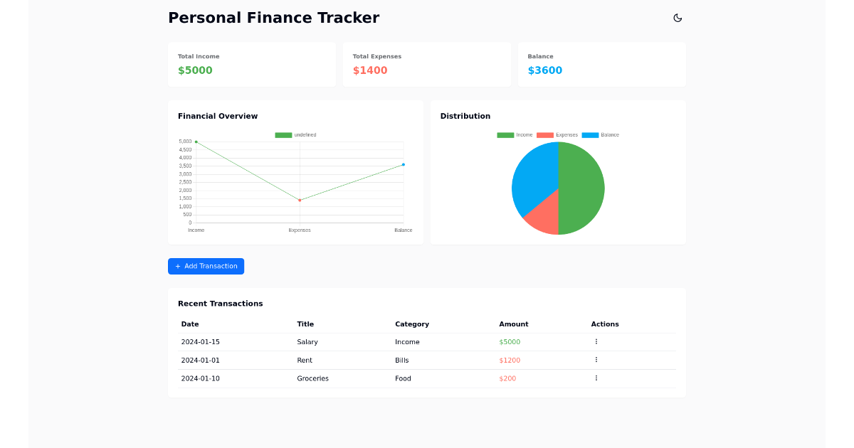This screenshot has height=448, width=854.
Task: Toggle the undefined legend on Financial Overview
Action: (295, 134)
